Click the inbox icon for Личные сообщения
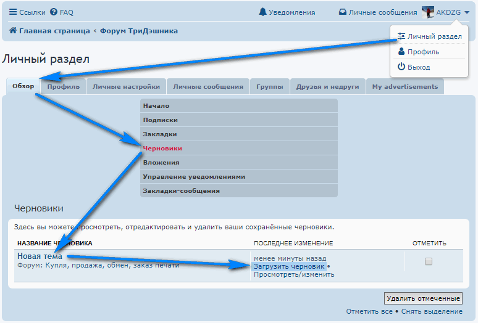The height and width of the screenshot is (323, 478). 343,12
